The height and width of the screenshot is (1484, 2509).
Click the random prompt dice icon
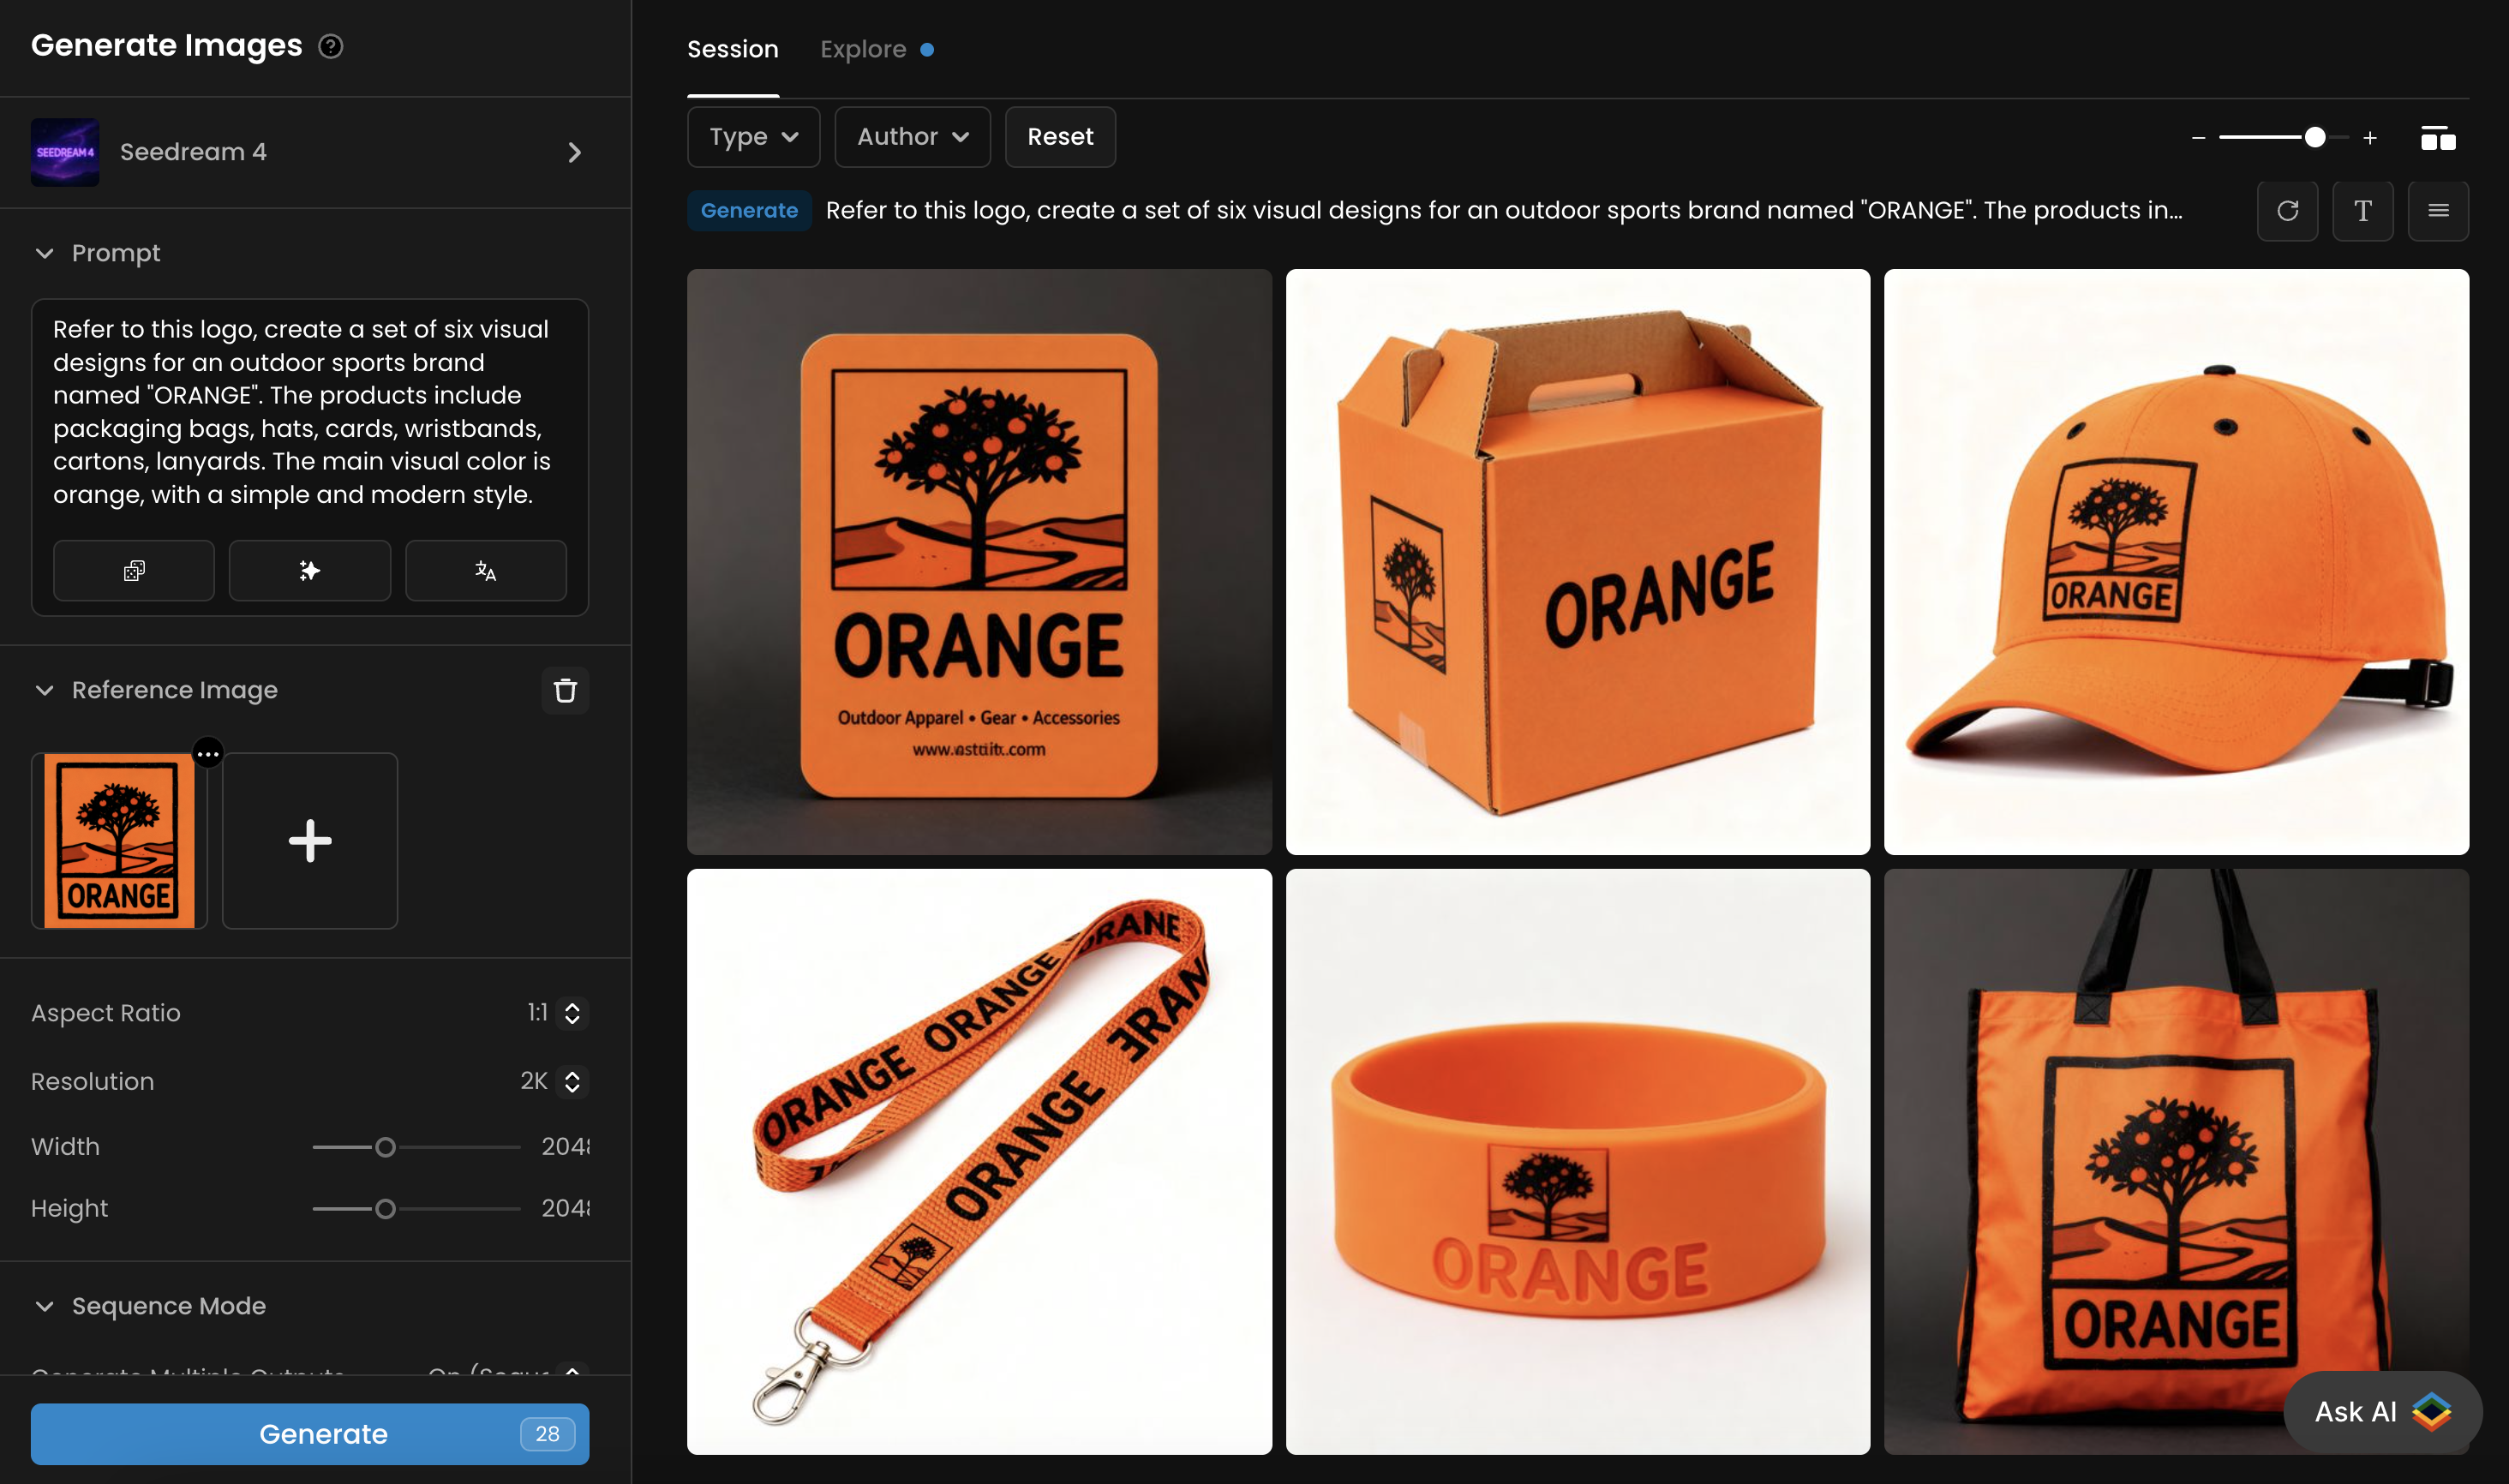tap(134, 570)
